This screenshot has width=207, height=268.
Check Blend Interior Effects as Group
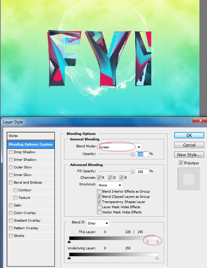[99, 191]
